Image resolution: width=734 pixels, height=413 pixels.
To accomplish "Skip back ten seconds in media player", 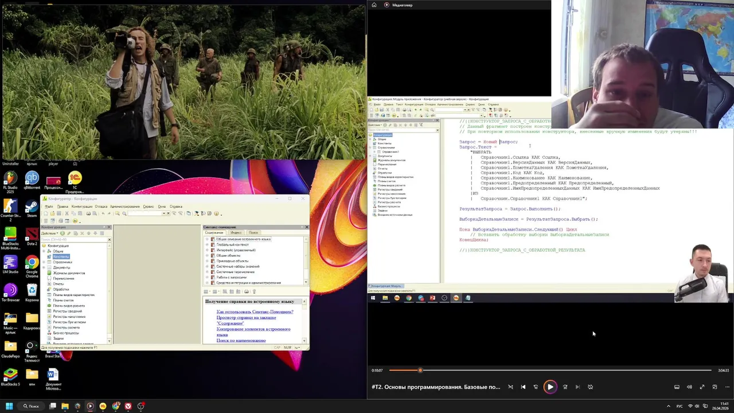I will pos(536,387).
